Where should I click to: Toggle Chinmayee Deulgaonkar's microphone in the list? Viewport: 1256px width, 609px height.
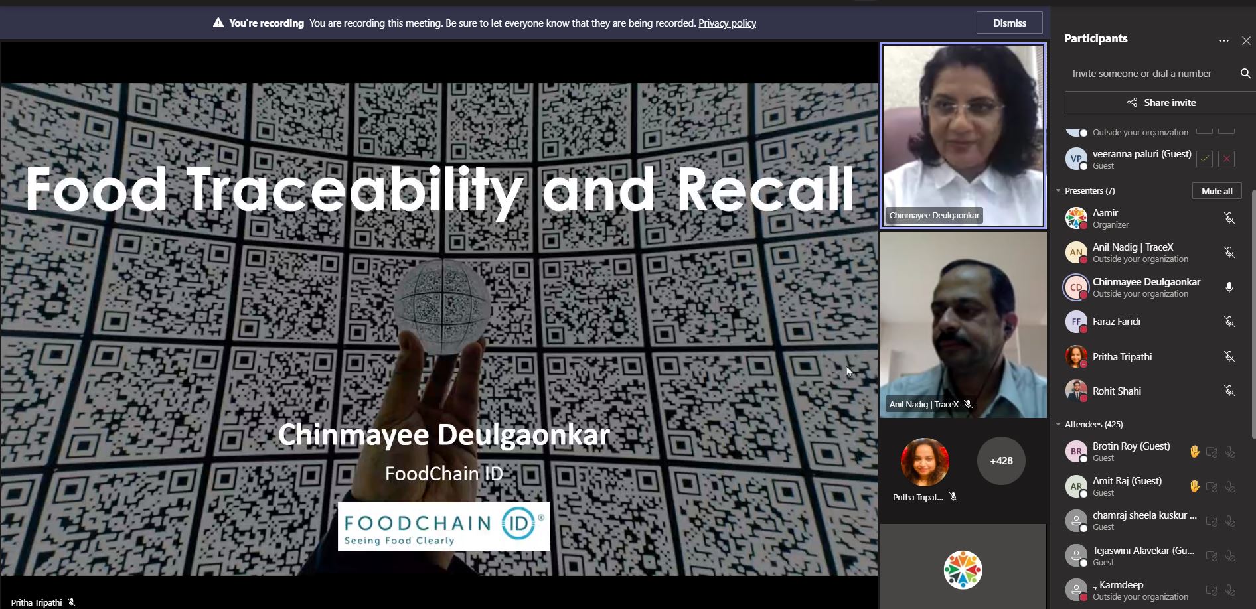coord(1229,287)
